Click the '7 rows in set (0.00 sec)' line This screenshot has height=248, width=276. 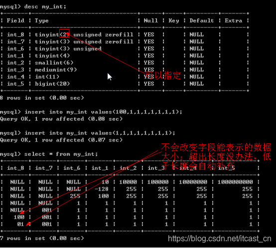coord(42,239)
